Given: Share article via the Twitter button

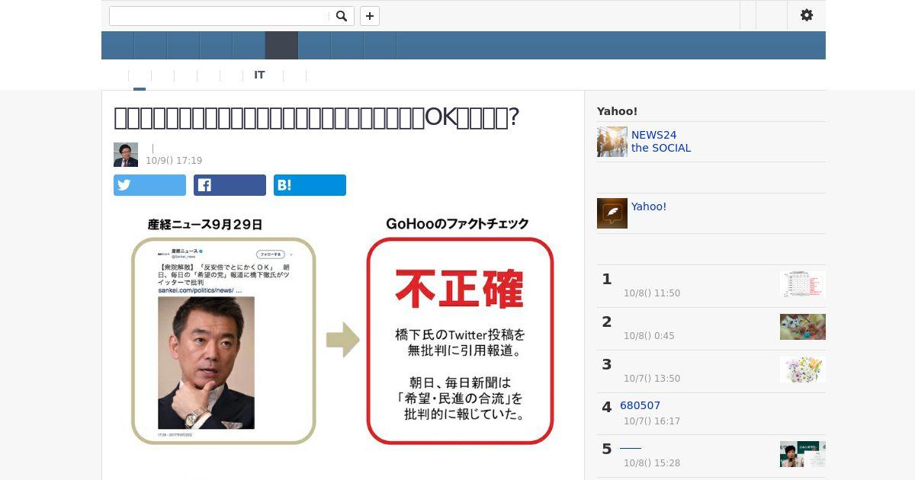Looking at the screenshot, I should click(x=149, y=185).
